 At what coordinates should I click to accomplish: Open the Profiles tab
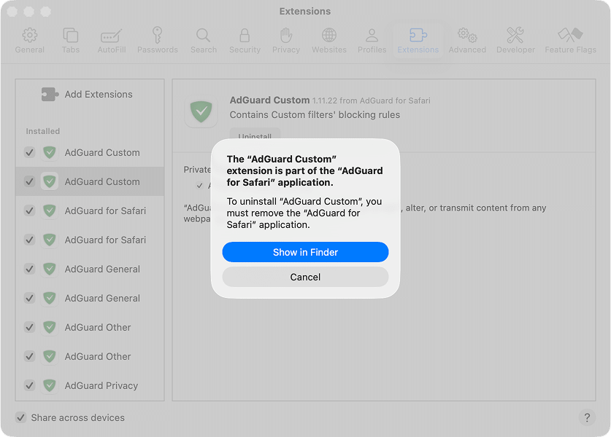372,41
